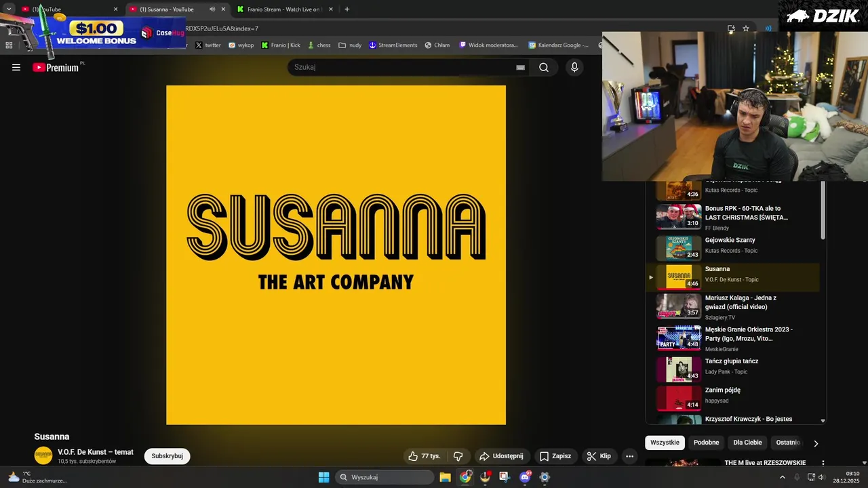
Task: Create a clip with Klip button
Action: [x=599, y=456]
